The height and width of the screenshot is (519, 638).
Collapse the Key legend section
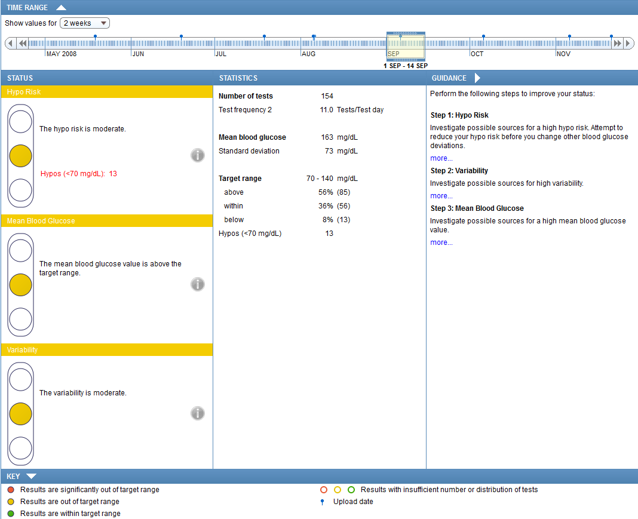tap(31, 476)
